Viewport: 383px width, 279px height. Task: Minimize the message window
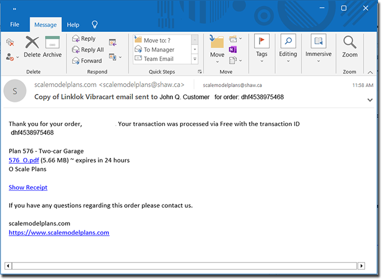(x=322, y=8)
